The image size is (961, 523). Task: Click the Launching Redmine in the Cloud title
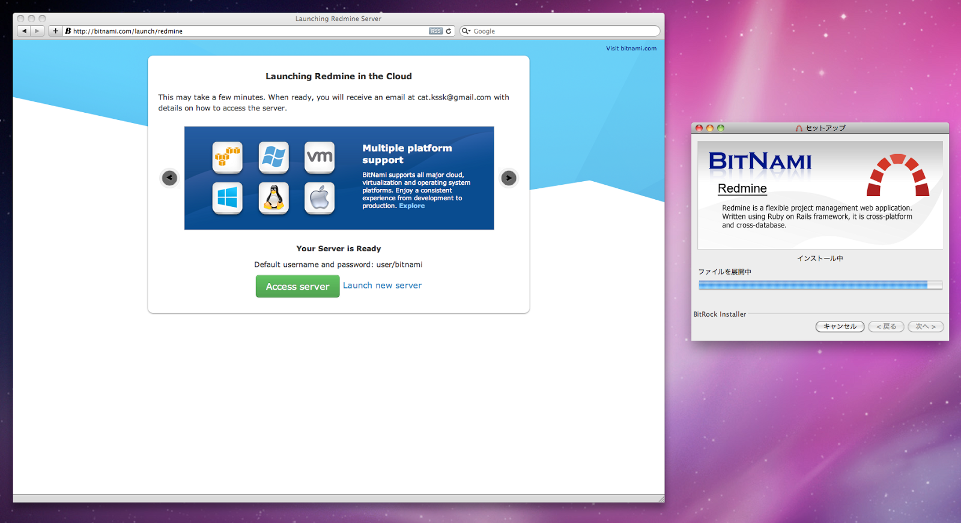[339, 76]
